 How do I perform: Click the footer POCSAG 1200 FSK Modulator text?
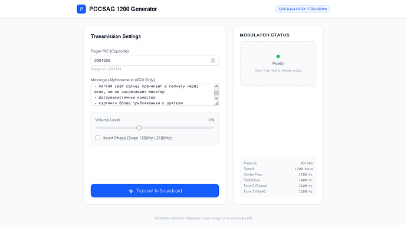pos(203,219)
